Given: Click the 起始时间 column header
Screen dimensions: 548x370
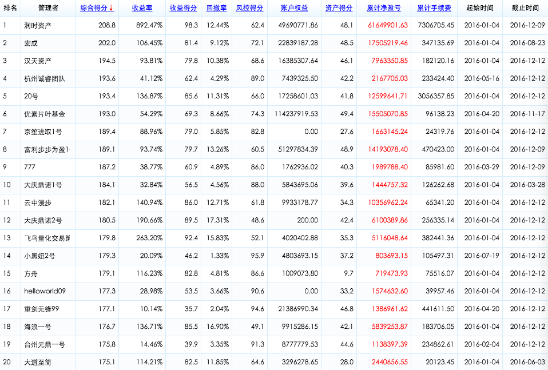Looking at the screenshot, I should (480, 8).
